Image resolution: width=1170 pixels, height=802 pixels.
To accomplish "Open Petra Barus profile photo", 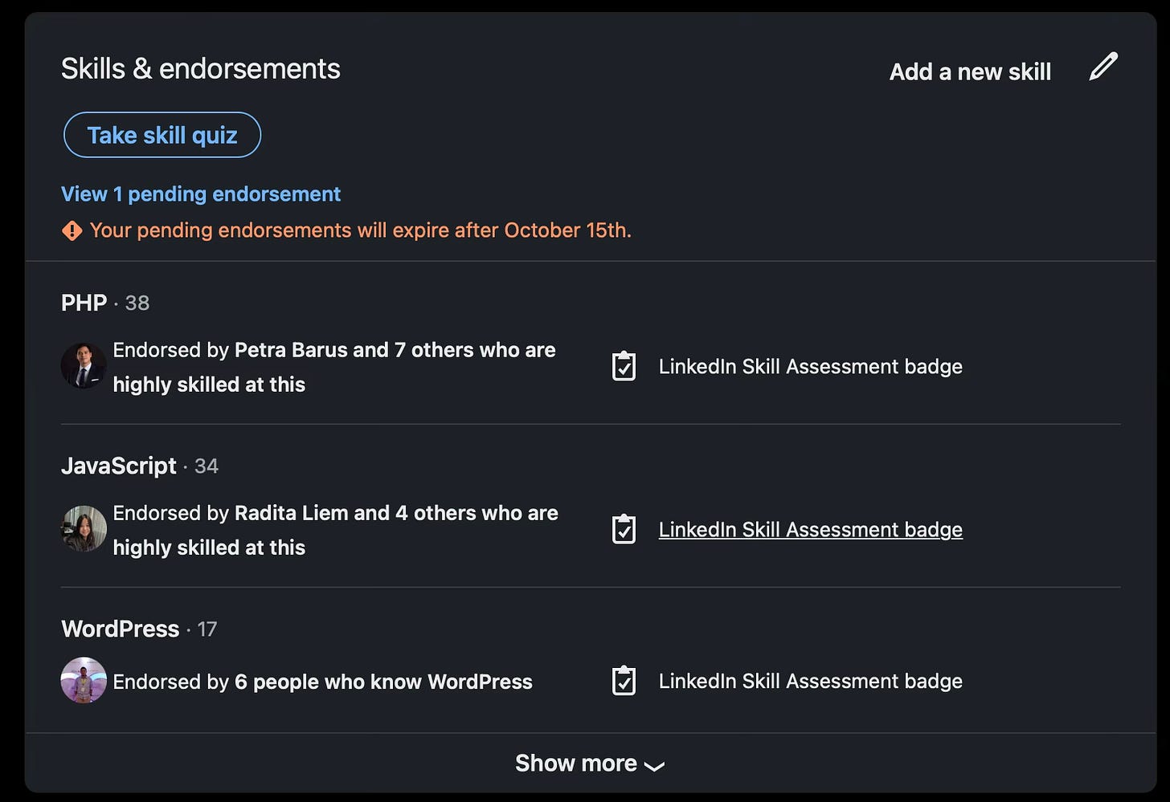I will pyautogui.click(x=84, y=366).
